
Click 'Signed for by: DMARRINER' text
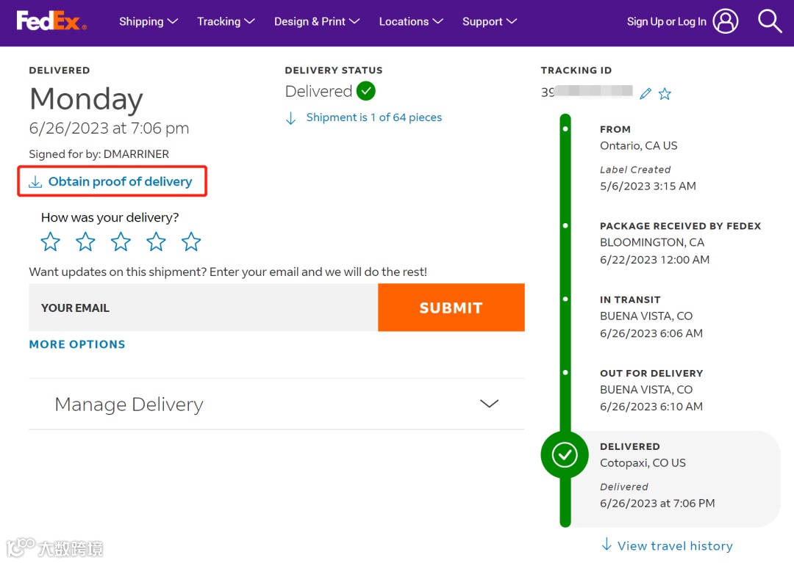pyautogui.click(x=99, y=153)
